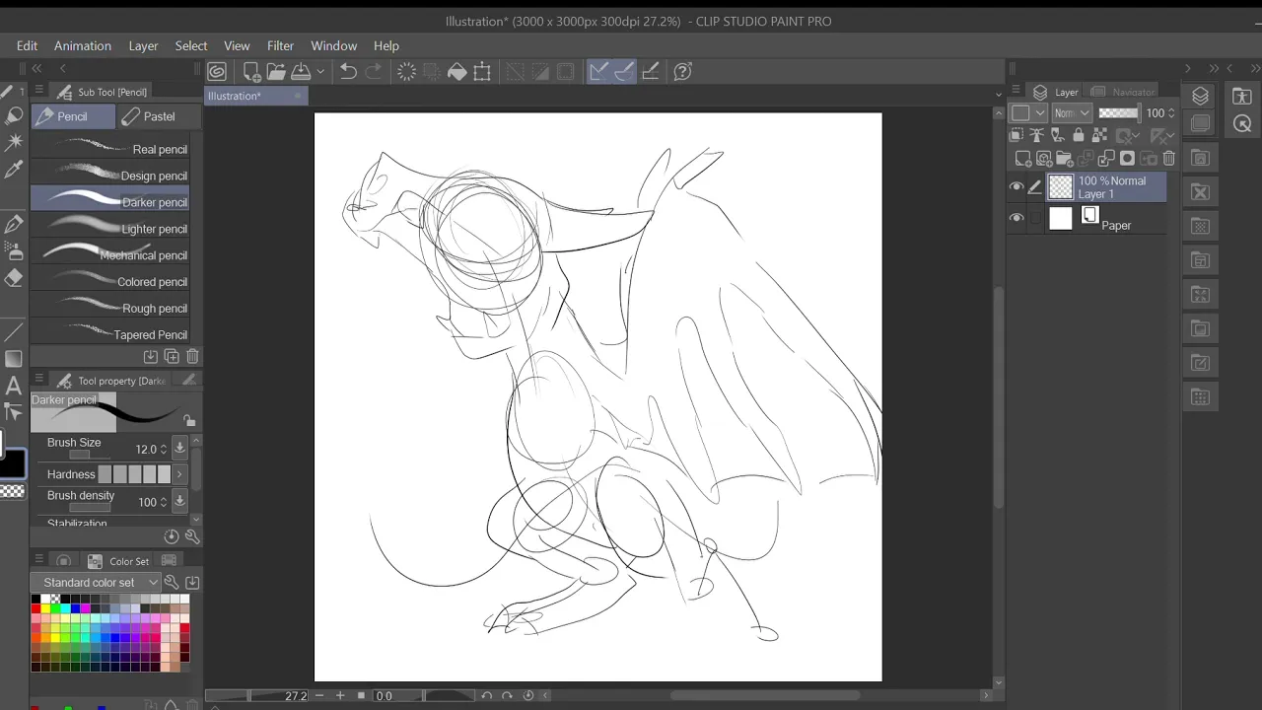Pick the red swatch in color set
The image size is (1262, 710).
point(35,608)
